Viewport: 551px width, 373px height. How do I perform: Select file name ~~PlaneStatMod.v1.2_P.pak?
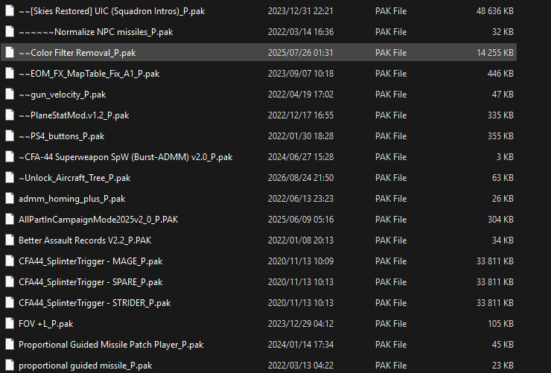[74, 115]
